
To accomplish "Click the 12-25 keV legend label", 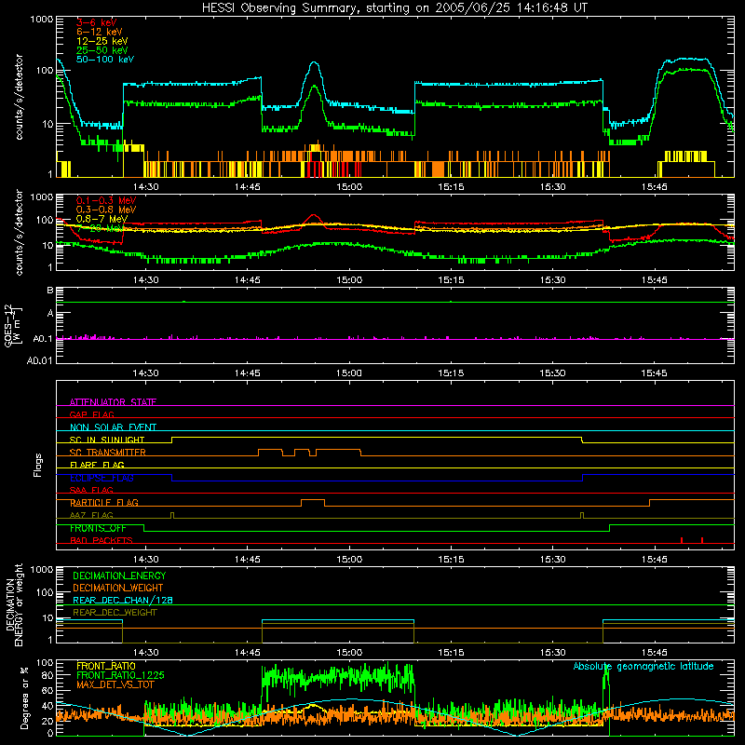I will point(102,41).
